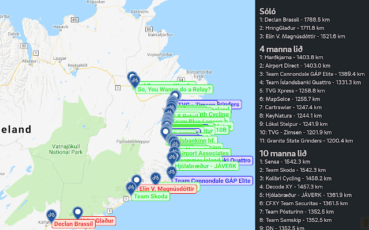
Task: Click entry Harðkjarna - 1403.8 km
Action: 291,57
